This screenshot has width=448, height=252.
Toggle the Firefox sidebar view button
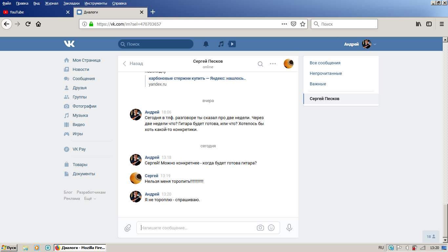coord(429,24)
